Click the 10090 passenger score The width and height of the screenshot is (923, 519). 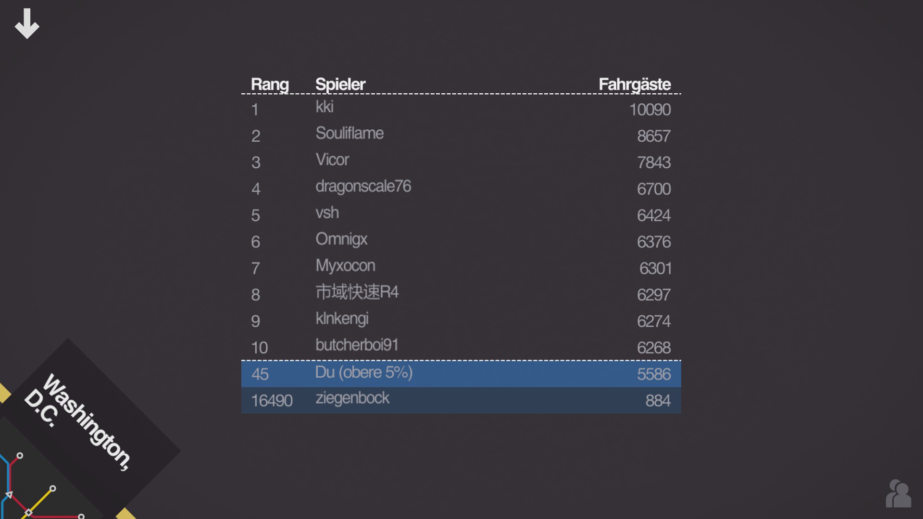click(x=650, y=110)
